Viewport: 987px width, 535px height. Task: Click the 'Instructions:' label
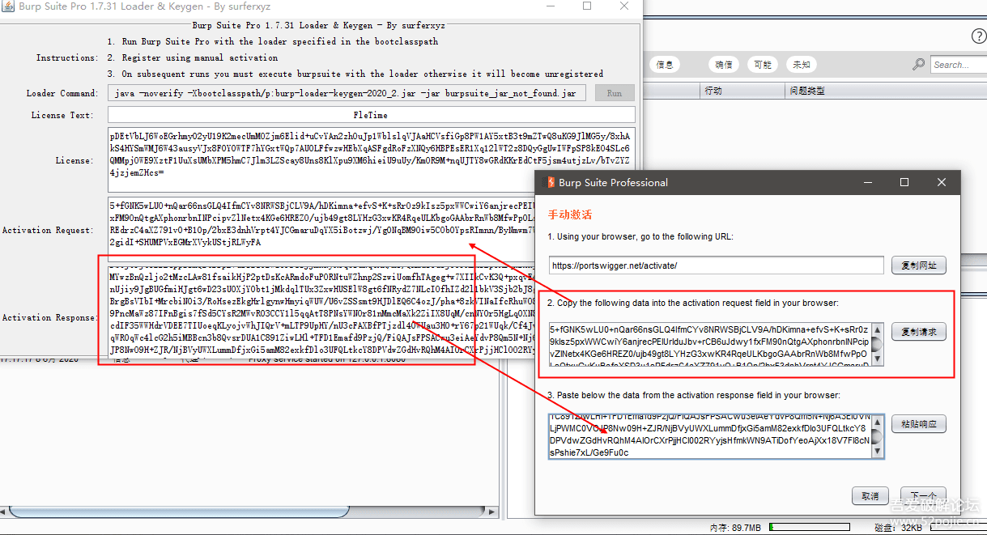click(67, 57)
